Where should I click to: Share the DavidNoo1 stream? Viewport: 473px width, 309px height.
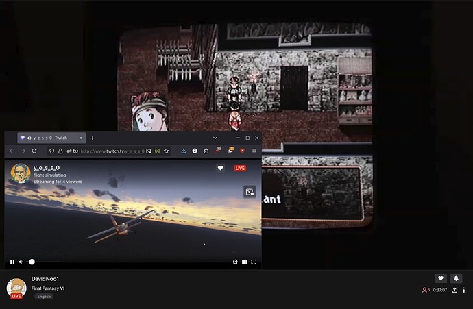tap(454, 290)
